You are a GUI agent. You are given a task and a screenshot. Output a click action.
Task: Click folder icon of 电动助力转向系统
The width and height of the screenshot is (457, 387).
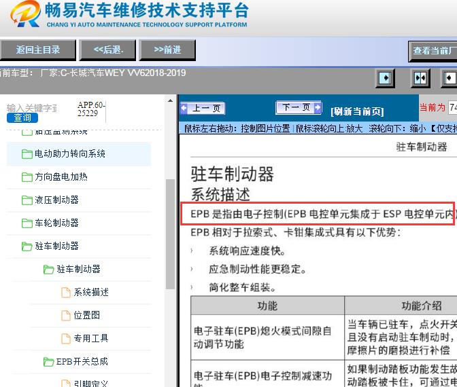coord(27,154)
